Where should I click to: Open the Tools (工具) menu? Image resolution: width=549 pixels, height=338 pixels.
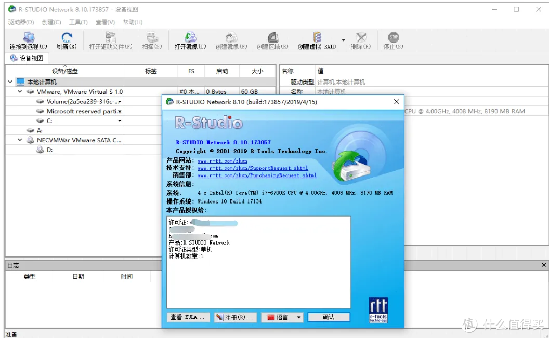pos(78,22)
